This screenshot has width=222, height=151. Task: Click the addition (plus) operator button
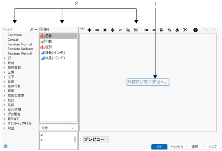(x=89, y=30)
